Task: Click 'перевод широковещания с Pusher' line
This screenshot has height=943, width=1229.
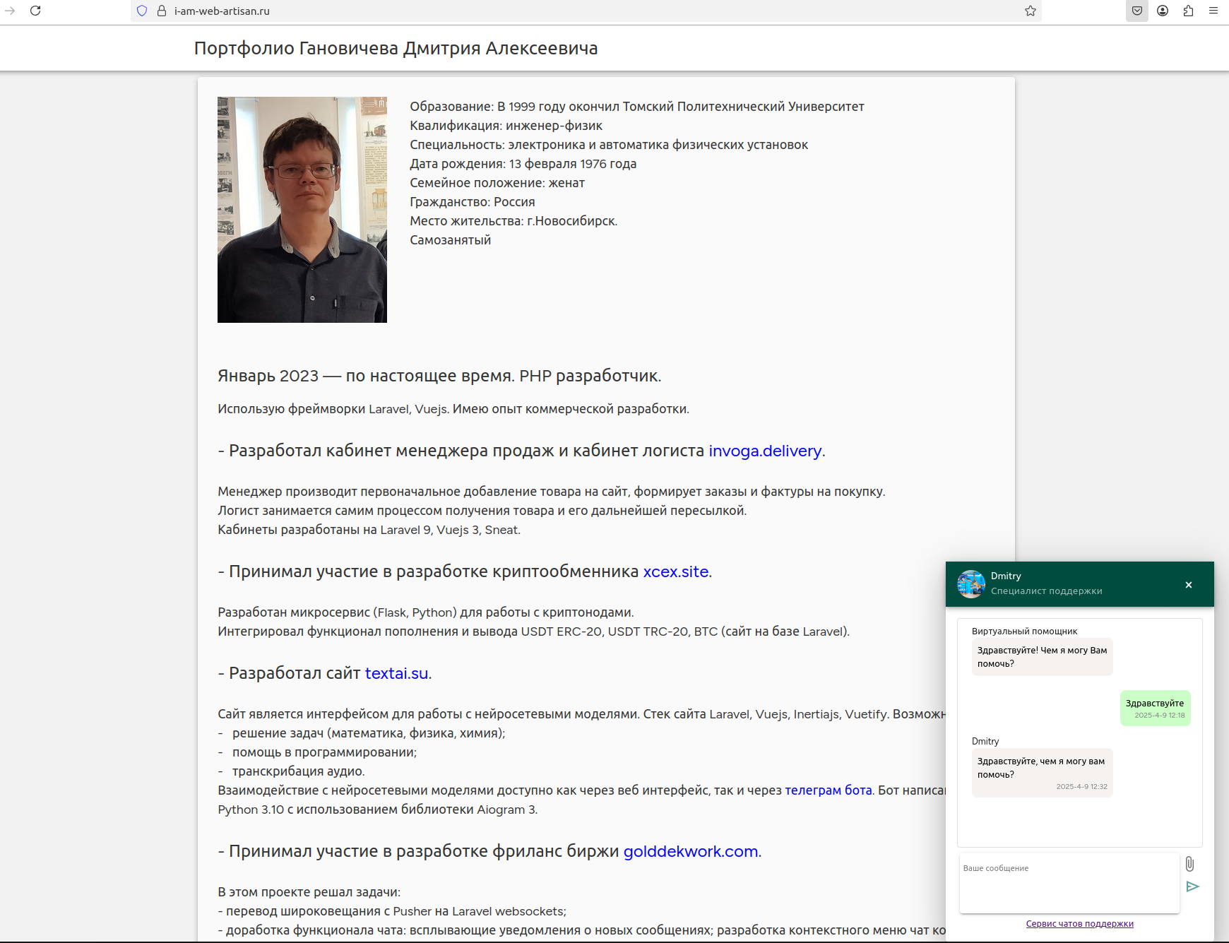Action: (x=392, y=911)
